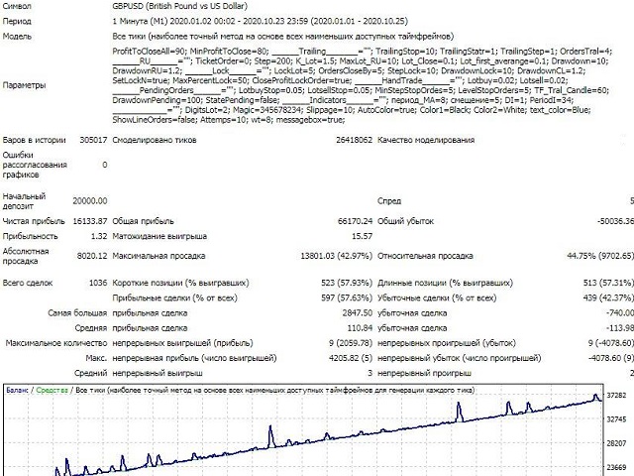Image resolution: width=634 pixels, height=476 pixels.
Task: Click the Самая большая row label
Action: pos(77,313)
